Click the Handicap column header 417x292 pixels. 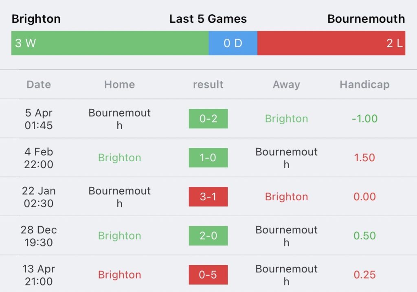[364, 85]
